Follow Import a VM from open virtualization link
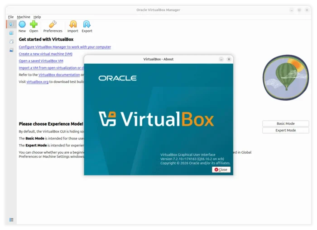The width and height of the screenshot is (317, 230). [51, 68]
